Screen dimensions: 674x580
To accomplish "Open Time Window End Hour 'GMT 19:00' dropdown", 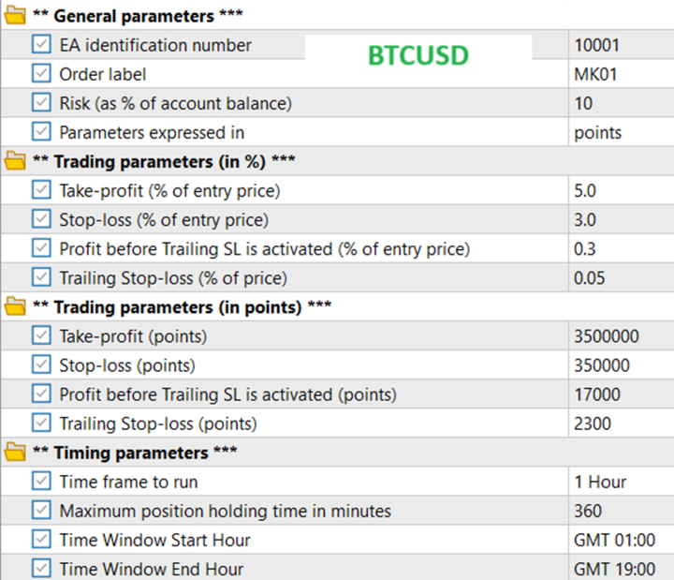I will [x=618, y=569].
